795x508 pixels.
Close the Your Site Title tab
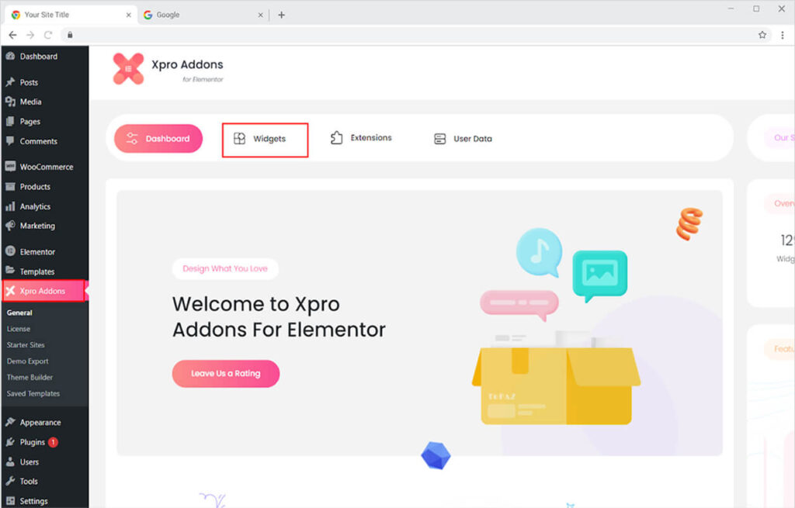pyautogui.click(x=128, y=15)
